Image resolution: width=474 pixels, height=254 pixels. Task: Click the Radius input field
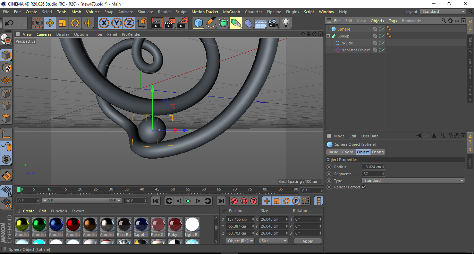coord(372,167)
